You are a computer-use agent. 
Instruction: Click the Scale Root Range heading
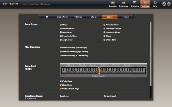tap(30, 67)
